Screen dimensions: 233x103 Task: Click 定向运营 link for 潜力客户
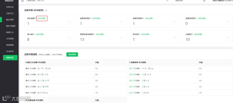pyautogui.click(x=40, y=34)
